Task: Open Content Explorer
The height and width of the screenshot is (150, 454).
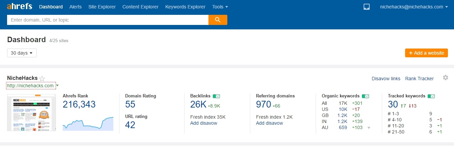Action: coord(140,7)
